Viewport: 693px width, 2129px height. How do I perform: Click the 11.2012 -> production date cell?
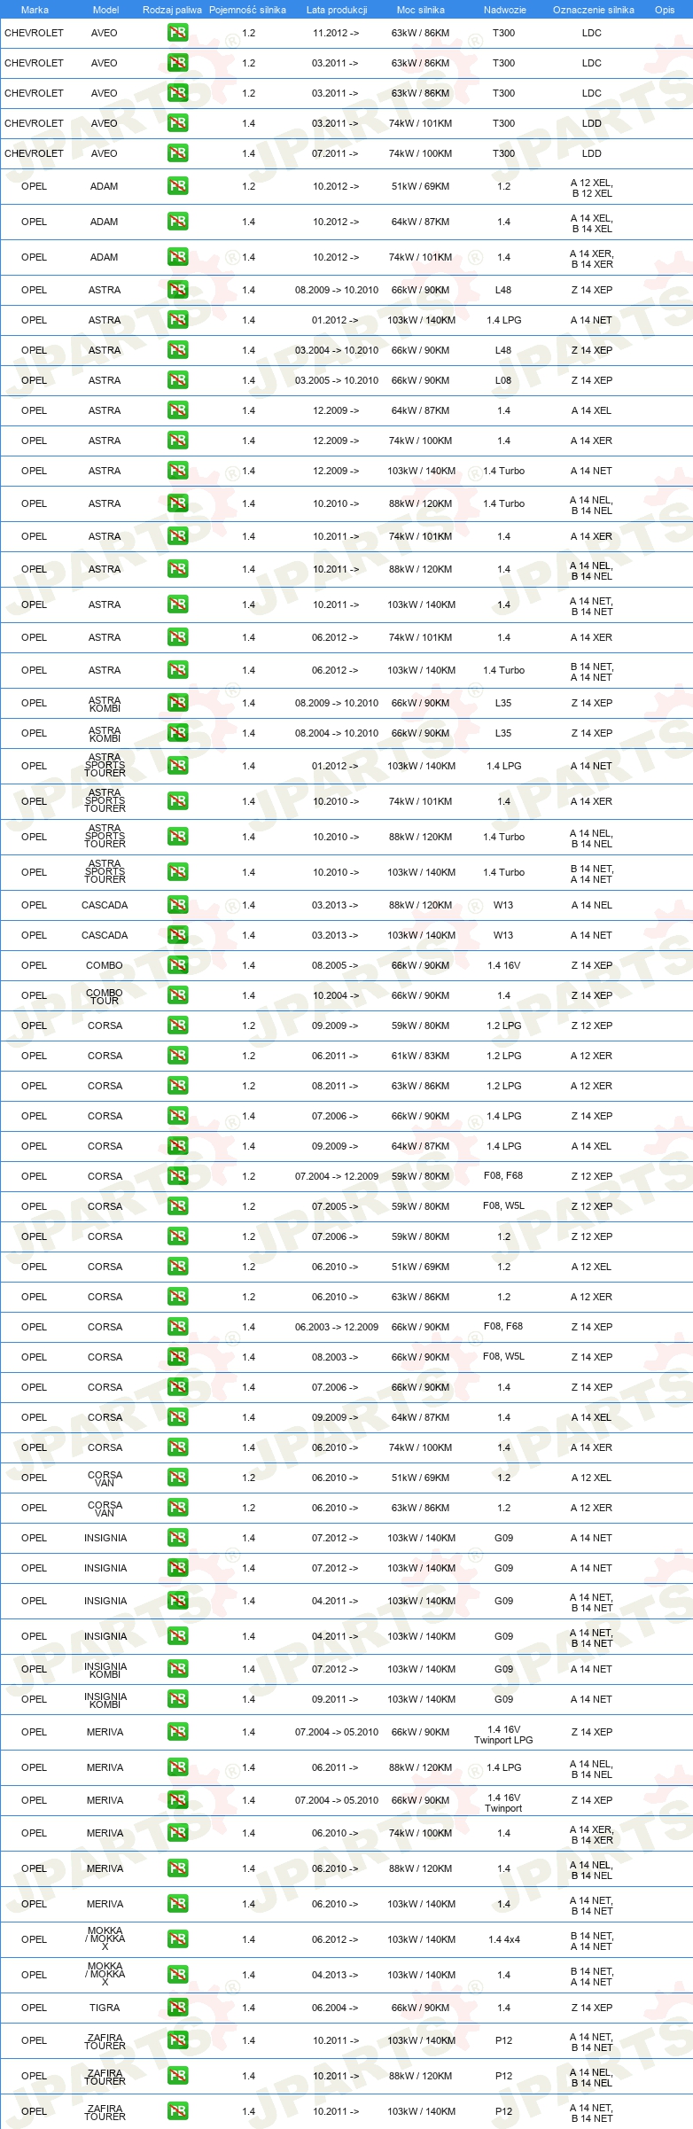point(335,33)
